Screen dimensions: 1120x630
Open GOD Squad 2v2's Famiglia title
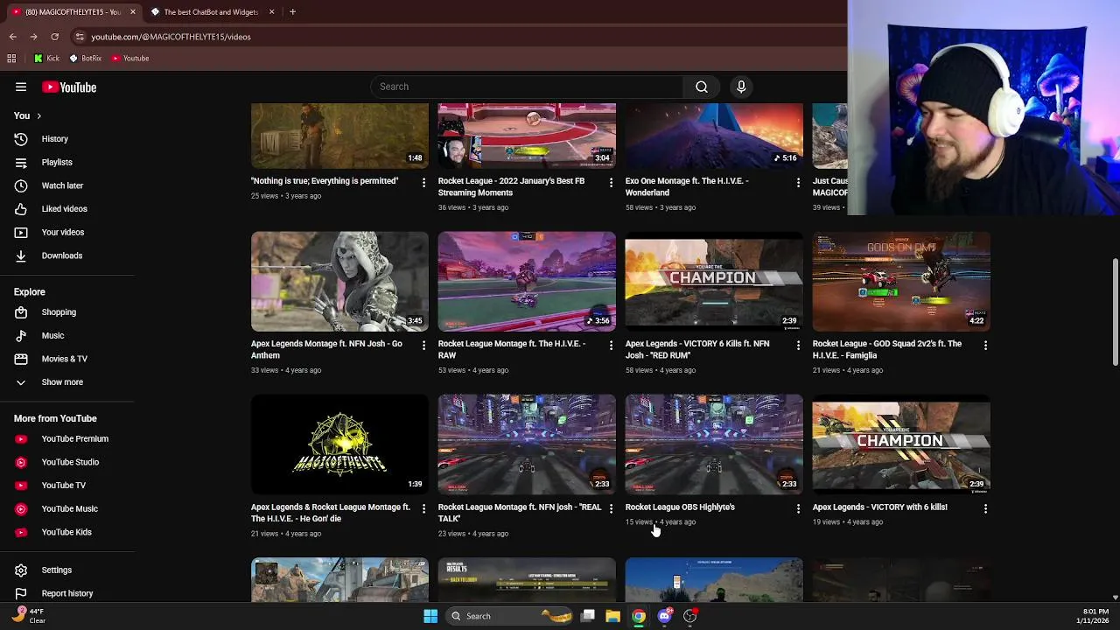click(x=886, y=349)
